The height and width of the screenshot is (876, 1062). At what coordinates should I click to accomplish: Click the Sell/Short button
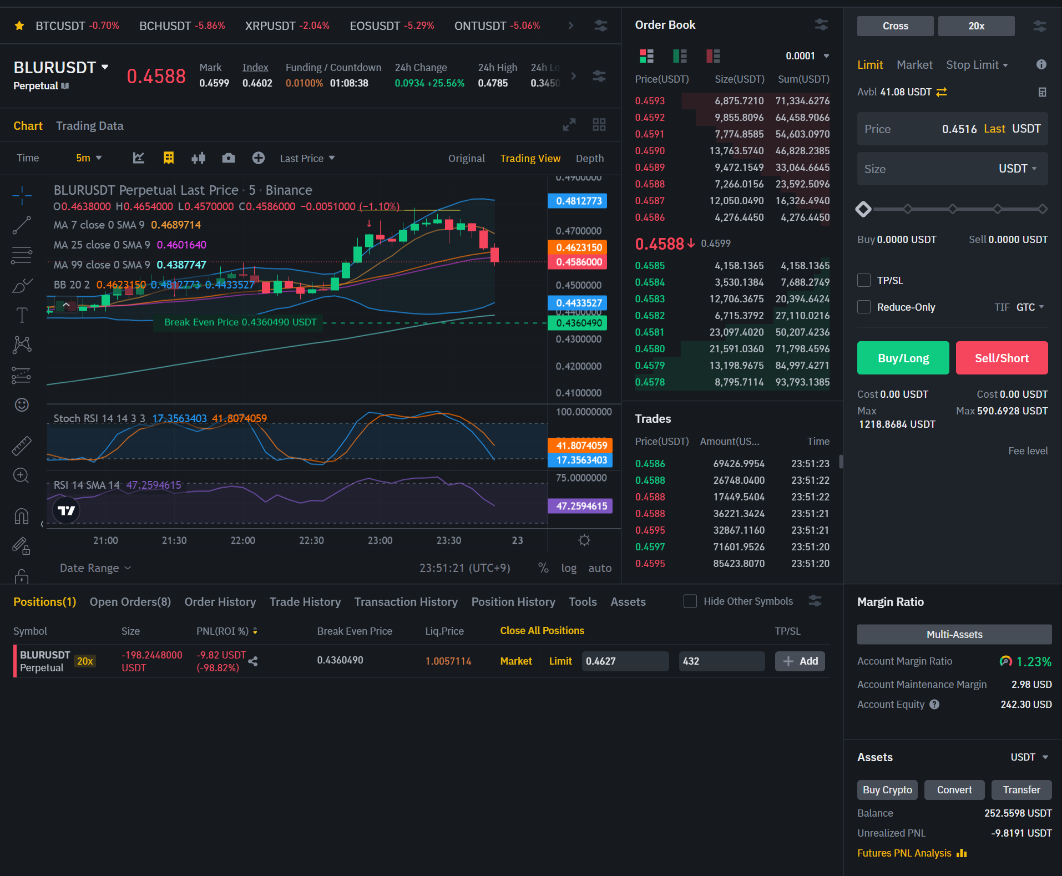(x=1002, y=358)
